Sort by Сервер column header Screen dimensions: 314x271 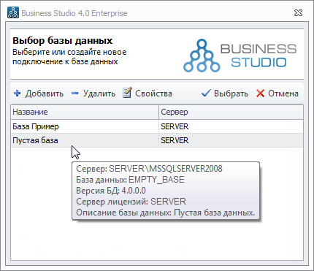[231, 112]
